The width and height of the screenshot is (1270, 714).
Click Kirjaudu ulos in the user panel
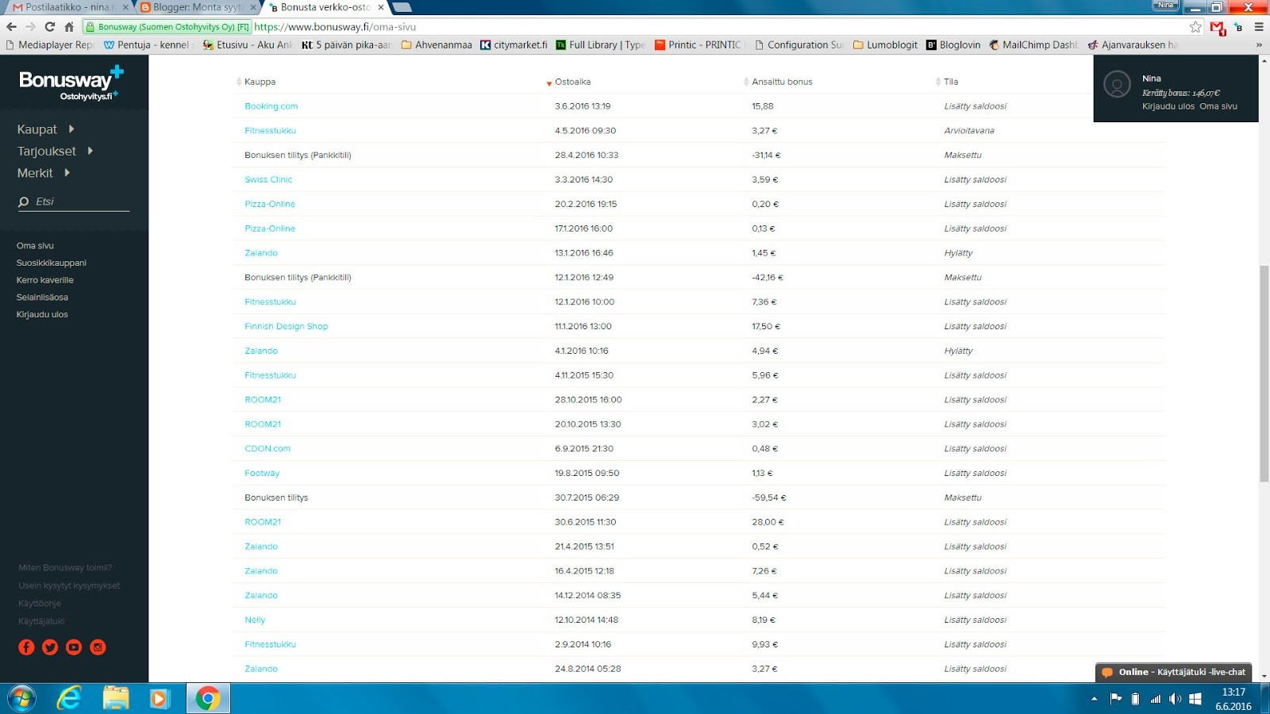click(1168, 106)
